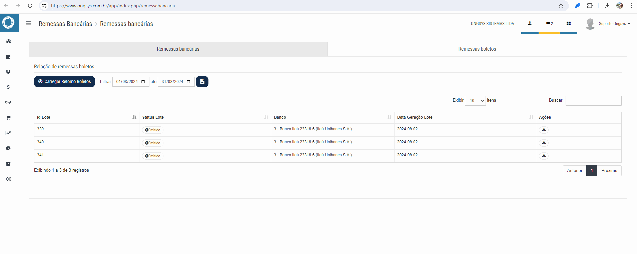637x254 pixels.
Task: Download file for lote 341
Action: [544, 156]
